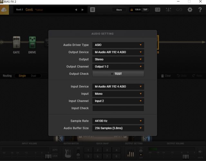Viewport: 206px width, 161px height.
Task: Click the Undo button
Action: tap(182, 76)
